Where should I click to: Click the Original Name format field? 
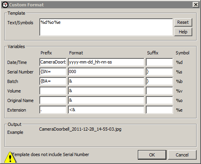(106, 100)
